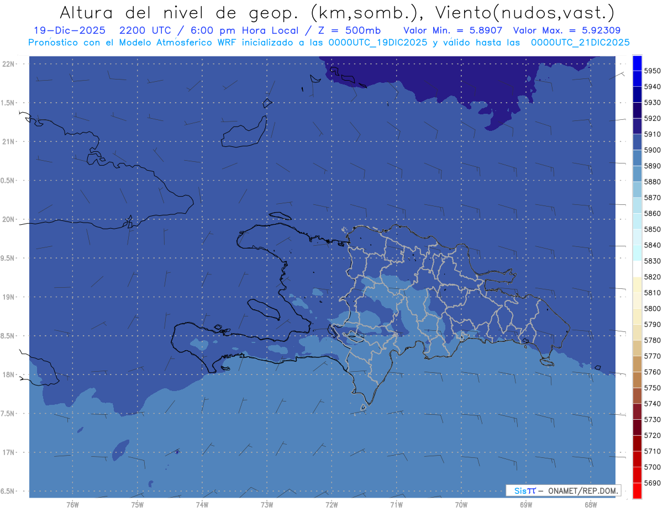The width and height of the screenshot is (663, 512).
Task: Click the '68W' longitude label
Action: click(x=591, y=504)
